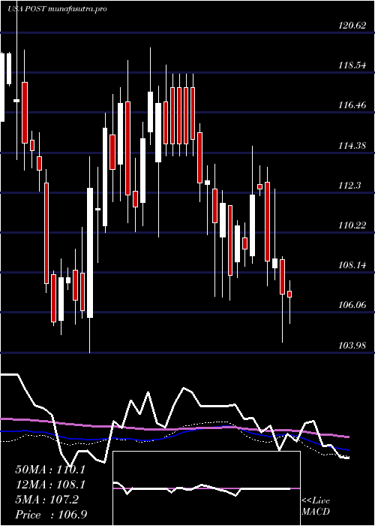This screenshot has width=375, height=526.
Task: Click the 114.38 price axis label
Action: pos(352,146)
